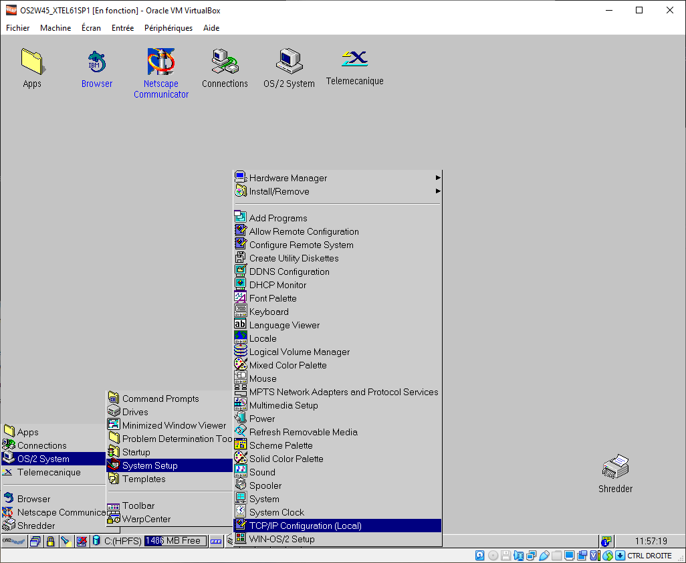Click the OS/2 Warp button in WarpCenter

[x=13, y=541]
